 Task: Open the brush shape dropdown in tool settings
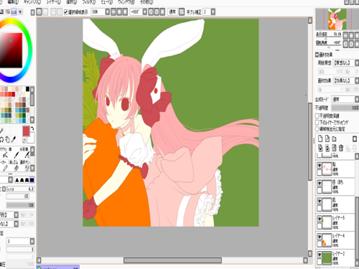click(x=16, y=214)
